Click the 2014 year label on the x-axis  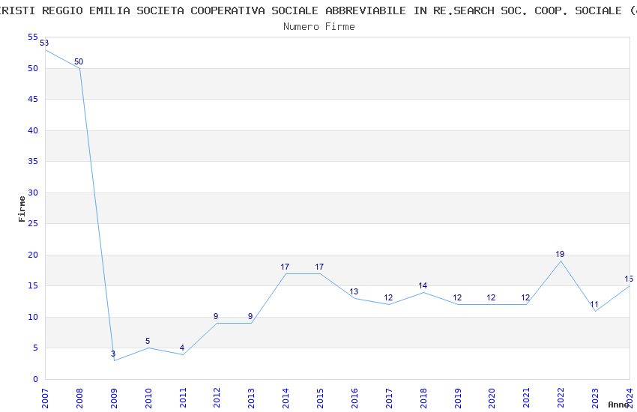tap(286, 399)
